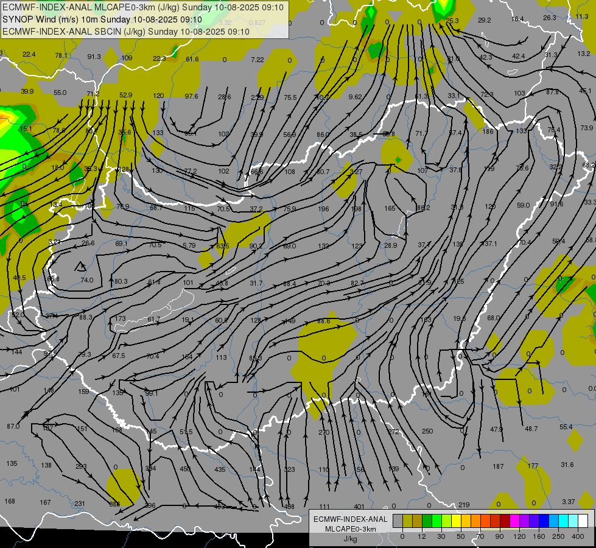Click the map value '323'

[289, 469]
